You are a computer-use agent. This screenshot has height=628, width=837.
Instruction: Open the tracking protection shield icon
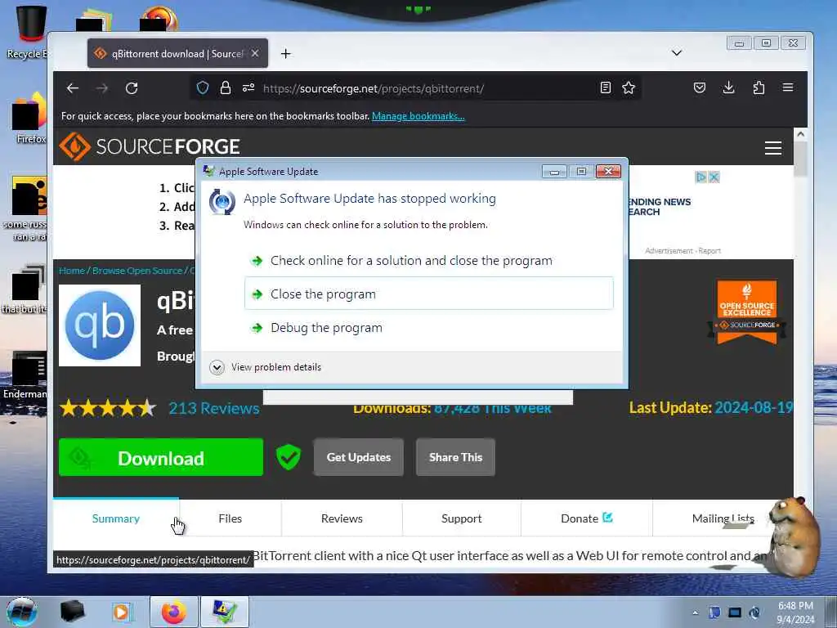click(x=203, y=87)
